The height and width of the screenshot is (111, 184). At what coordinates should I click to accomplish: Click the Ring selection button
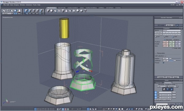(34, 13)
